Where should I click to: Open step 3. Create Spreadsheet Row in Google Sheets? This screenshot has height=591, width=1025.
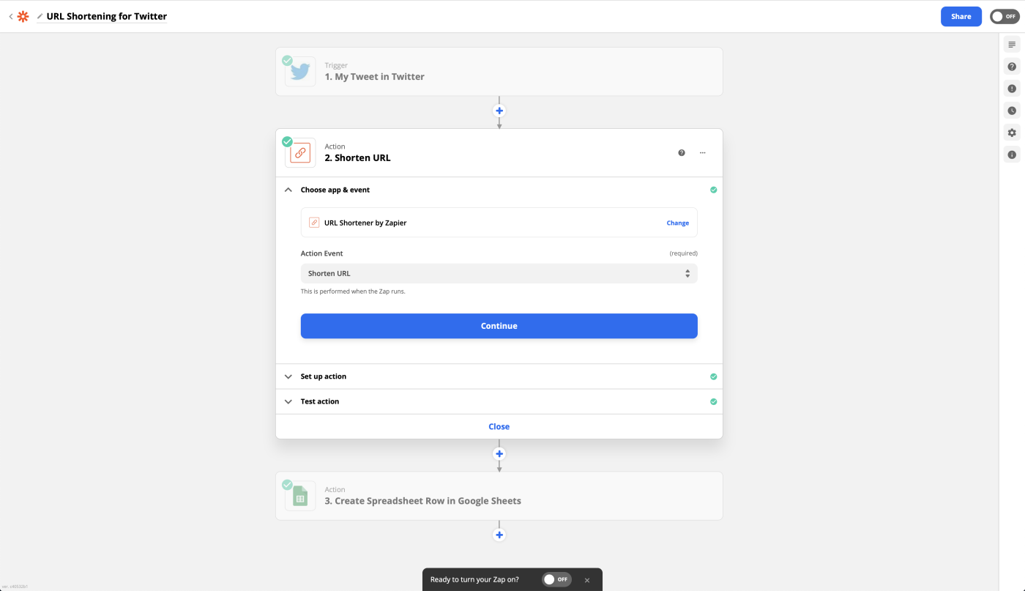(x=499, y=496)
